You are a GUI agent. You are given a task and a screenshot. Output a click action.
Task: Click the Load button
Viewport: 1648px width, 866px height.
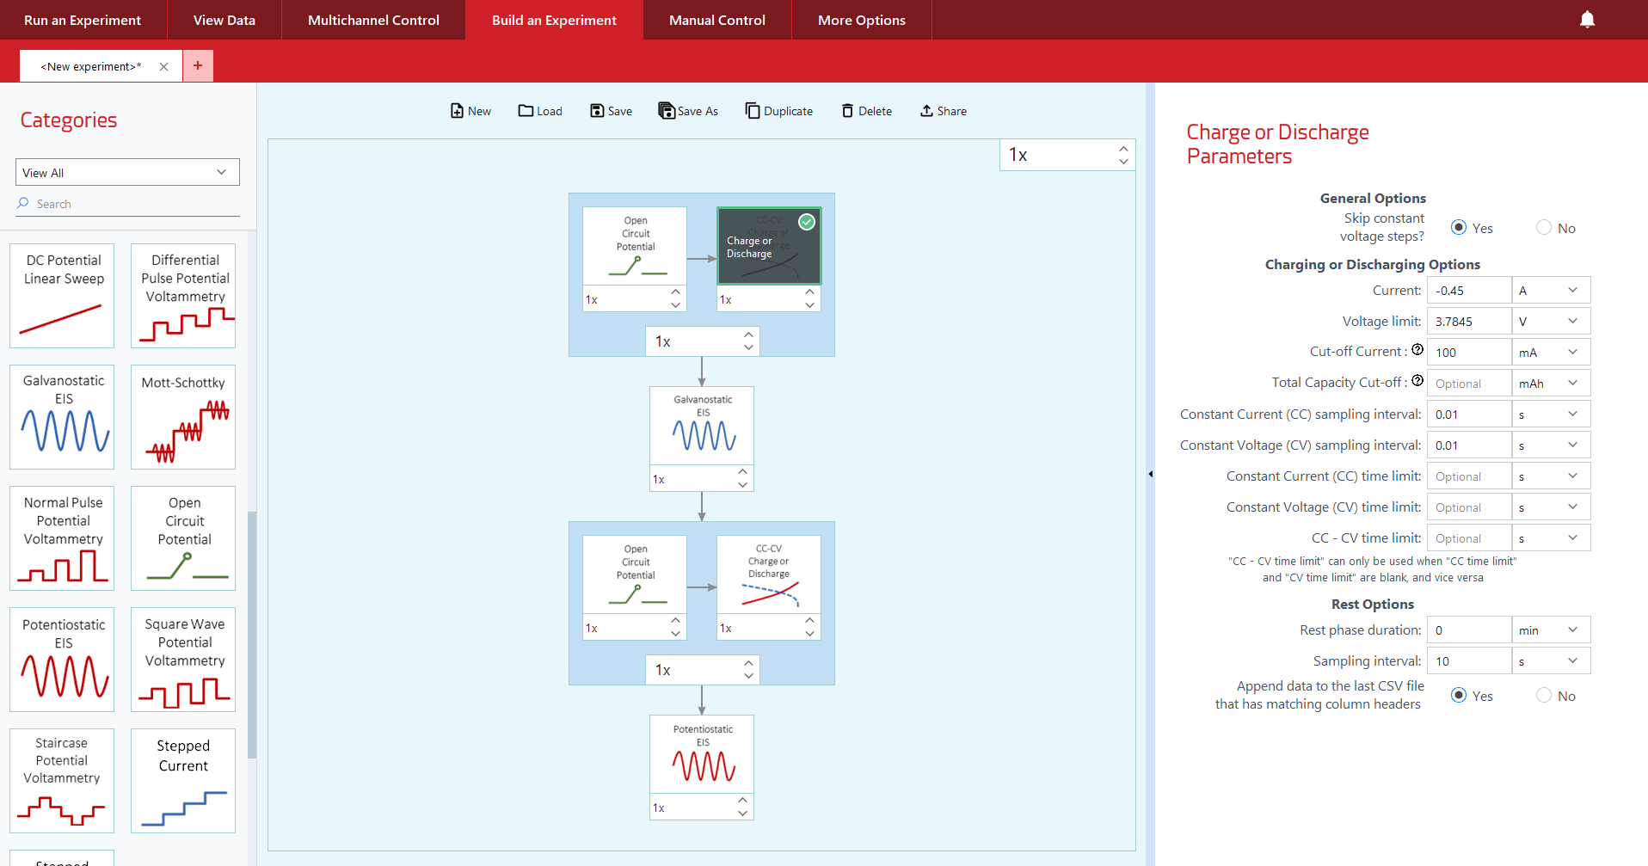tap(540, 111)
